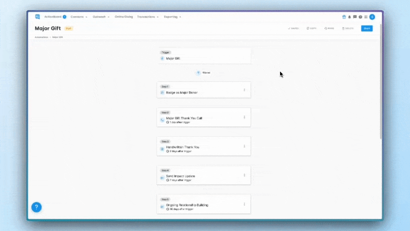Open the floating help question button
Viewport: 410px width, 231px height.
point(37,207)
